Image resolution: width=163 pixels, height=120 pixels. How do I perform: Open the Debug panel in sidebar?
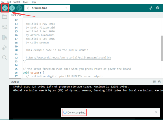5,47
